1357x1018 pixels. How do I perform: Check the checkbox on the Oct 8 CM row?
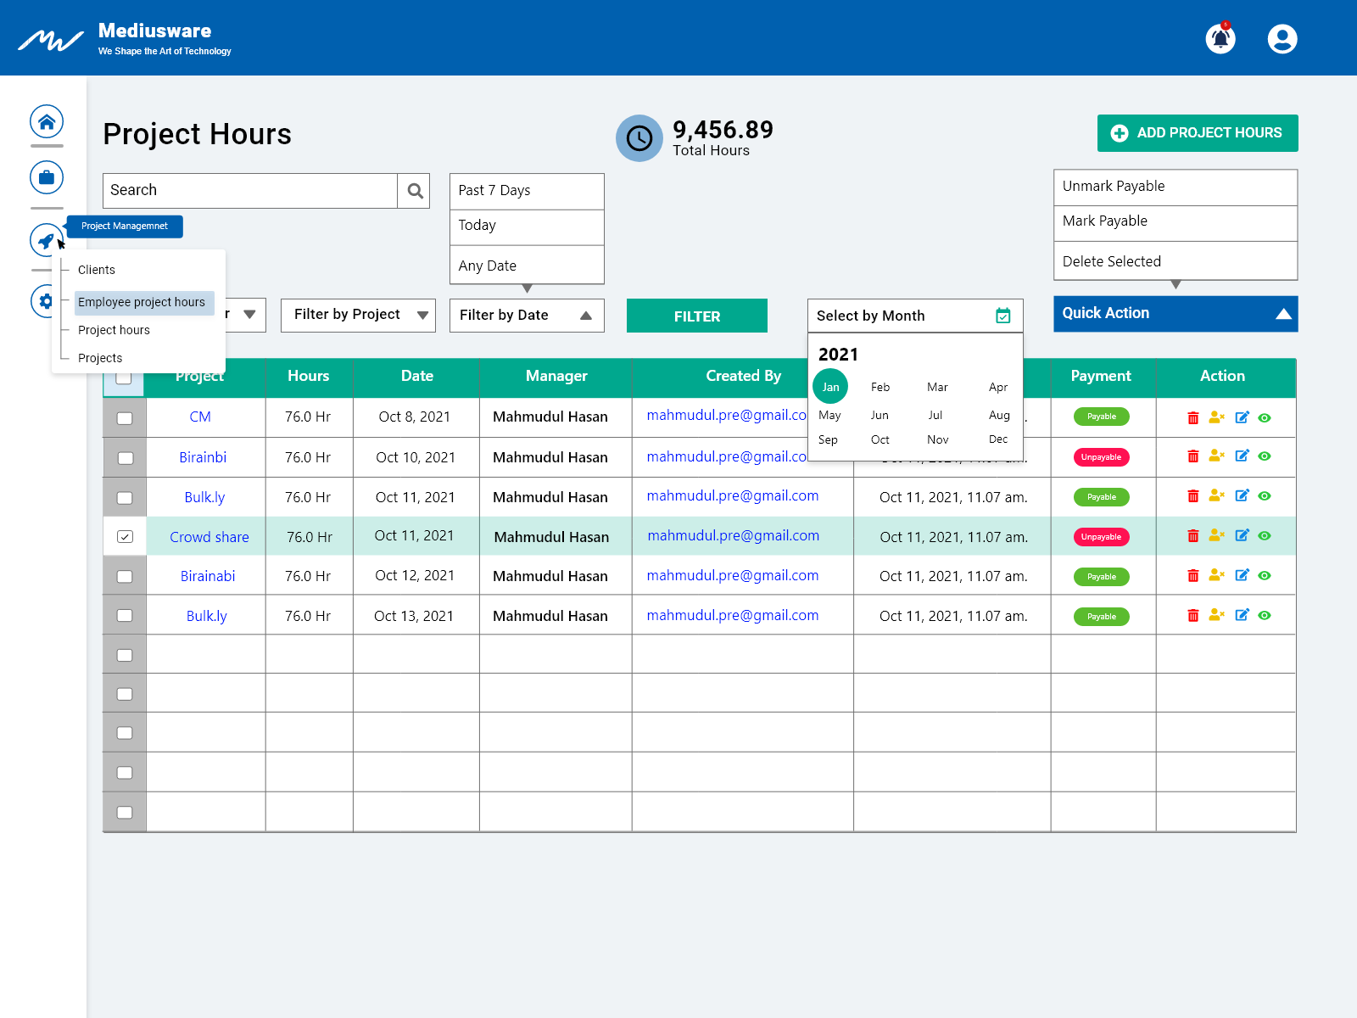(x=125, y=417)
